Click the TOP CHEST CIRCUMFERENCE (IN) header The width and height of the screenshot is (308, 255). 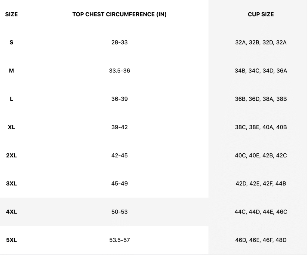[x=119, y=14]
